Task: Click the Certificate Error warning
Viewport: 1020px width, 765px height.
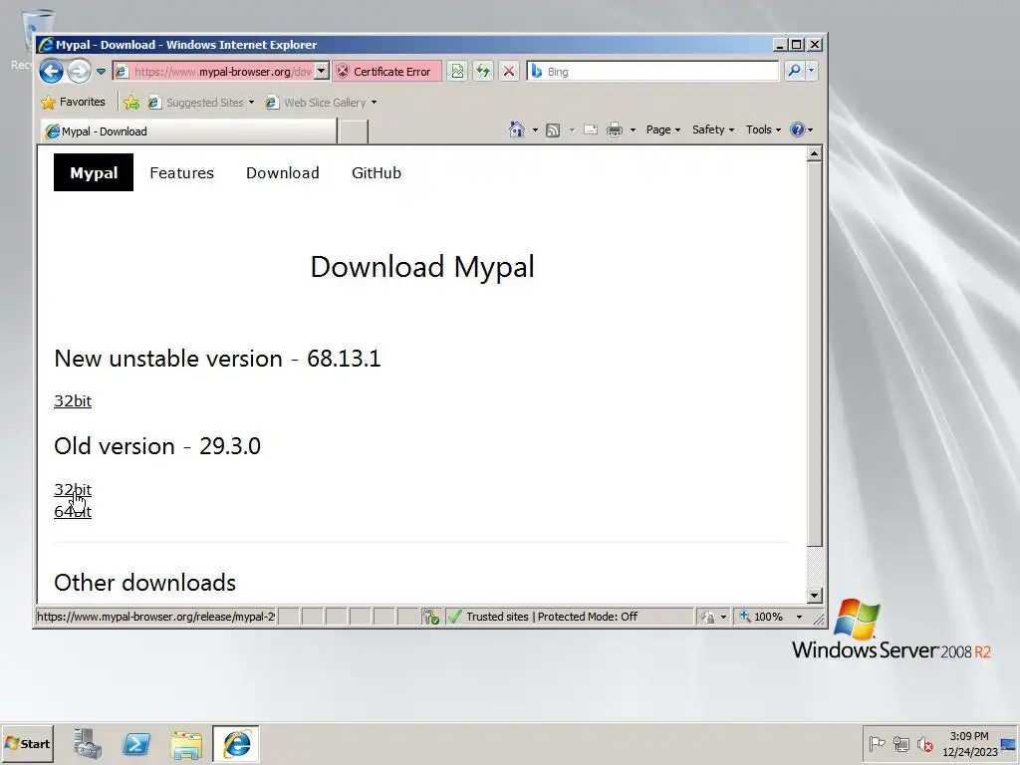Action: [386, 72]
